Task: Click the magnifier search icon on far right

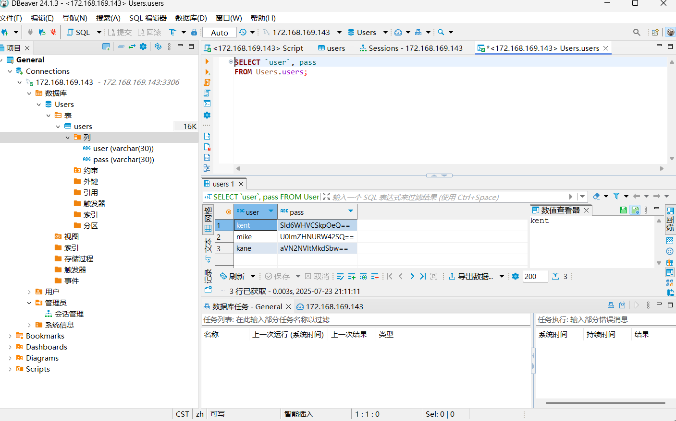Action: coord(637,32)
